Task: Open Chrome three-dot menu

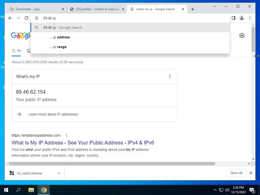Action: click(x=250, y=18)
